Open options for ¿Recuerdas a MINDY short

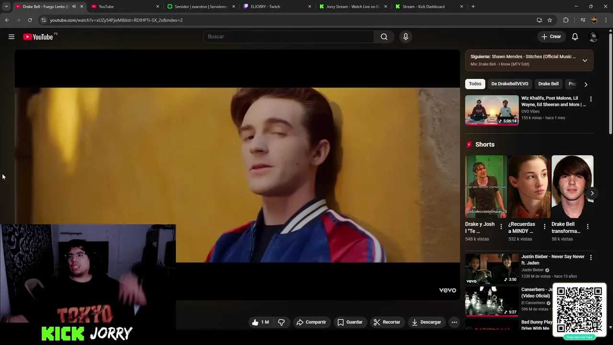(x=545, y=227)
